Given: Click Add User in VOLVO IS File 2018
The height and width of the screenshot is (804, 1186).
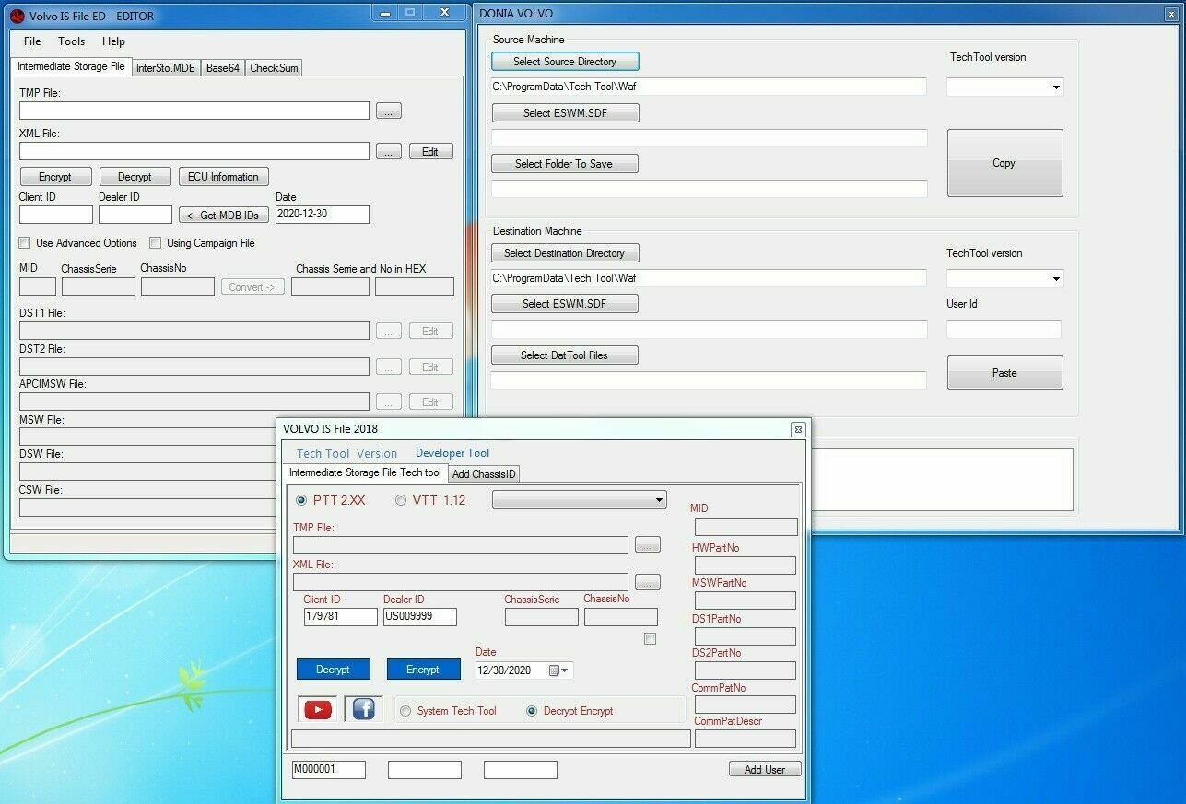Looking at the screenshot, I should point(764,769).
